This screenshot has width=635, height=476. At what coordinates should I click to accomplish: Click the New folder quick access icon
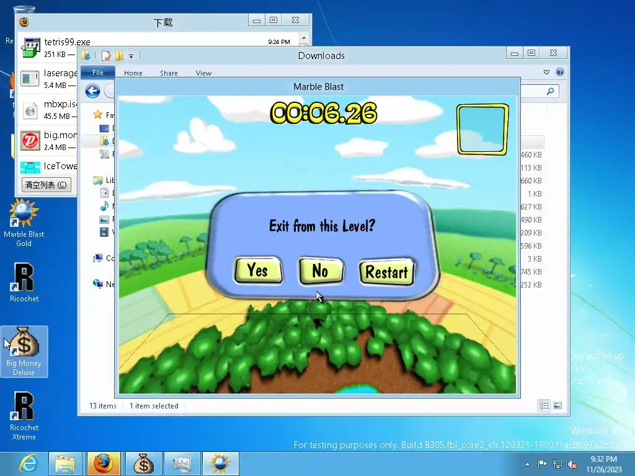120,55
